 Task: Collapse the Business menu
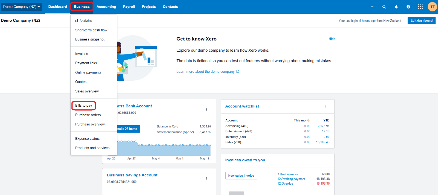[82, 7]
